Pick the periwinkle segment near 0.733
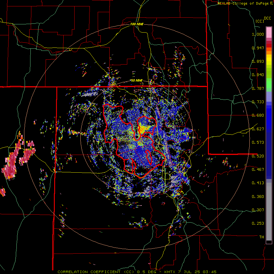This screenshot has height=274, width=274. pos(269,97)
